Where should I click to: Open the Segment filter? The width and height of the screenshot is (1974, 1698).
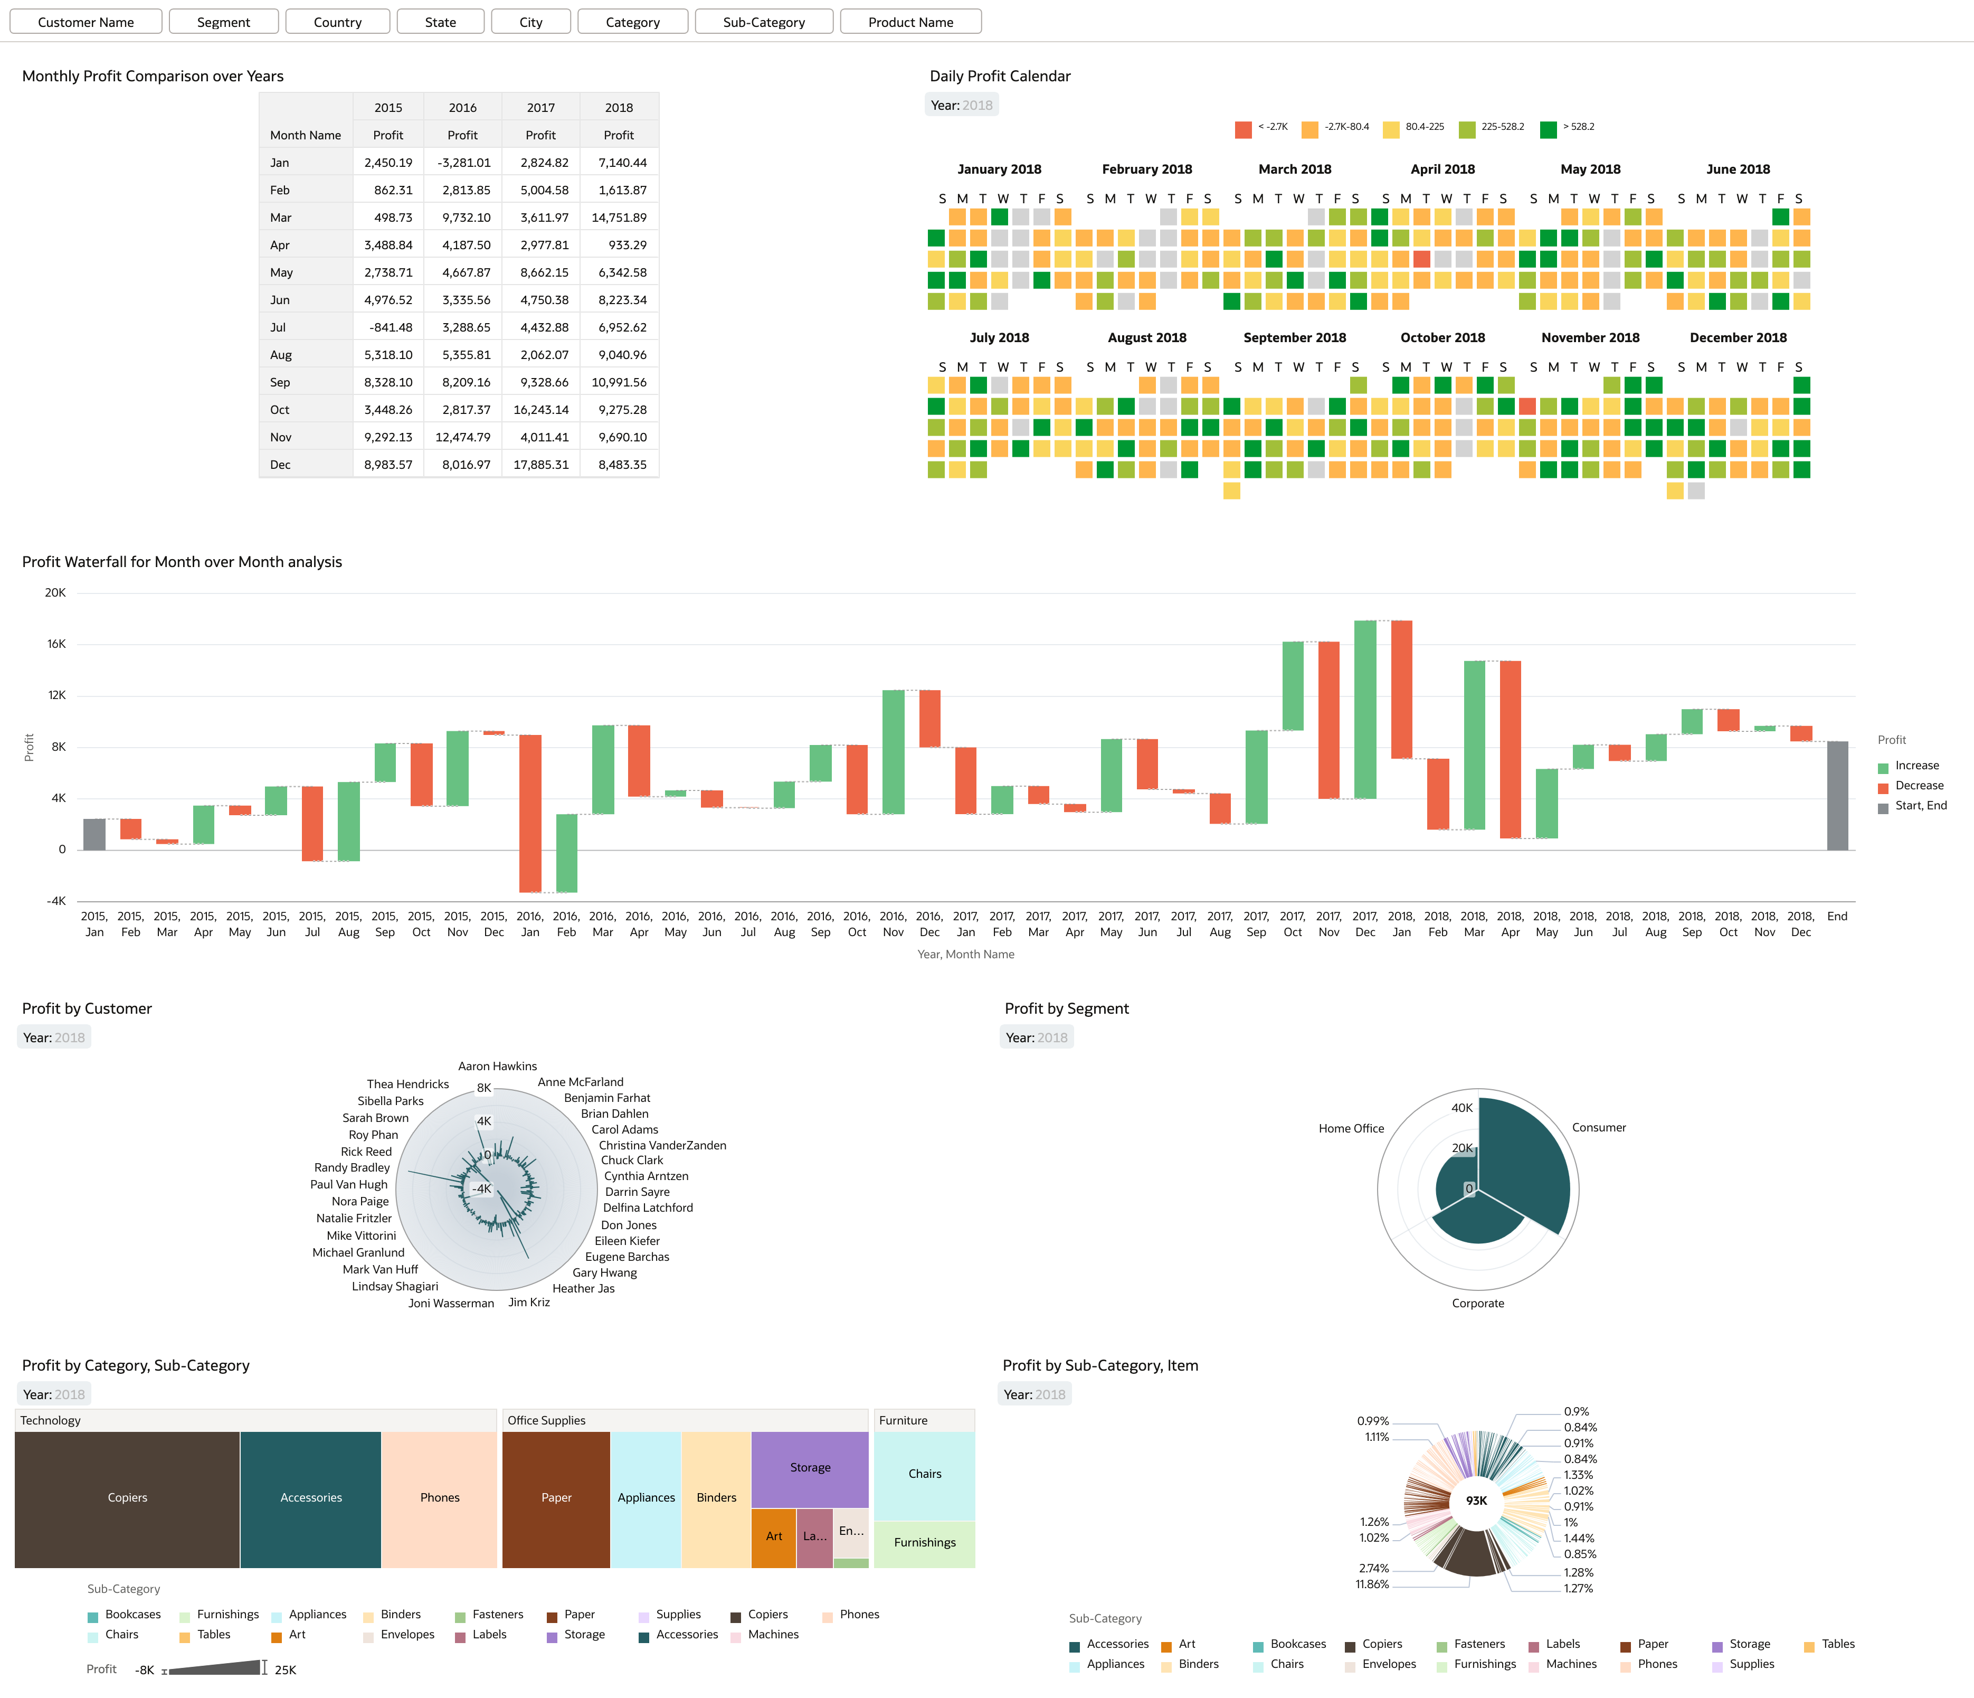pyautogui.click(x=223, y=22)
